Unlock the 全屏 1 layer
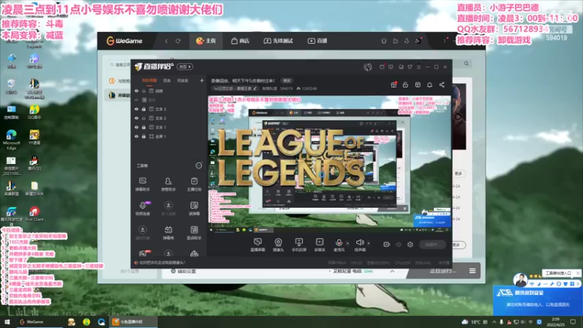This screenshot has width=583, height=328. tap(144, 136)
